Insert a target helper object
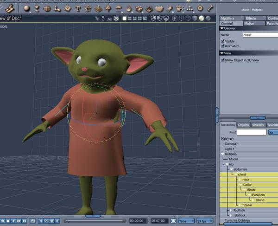278x226 pixels. point(200,8)
